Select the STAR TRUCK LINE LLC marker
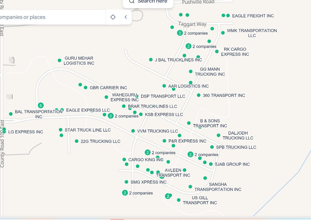311x220 pixels. tap(60, 130)
